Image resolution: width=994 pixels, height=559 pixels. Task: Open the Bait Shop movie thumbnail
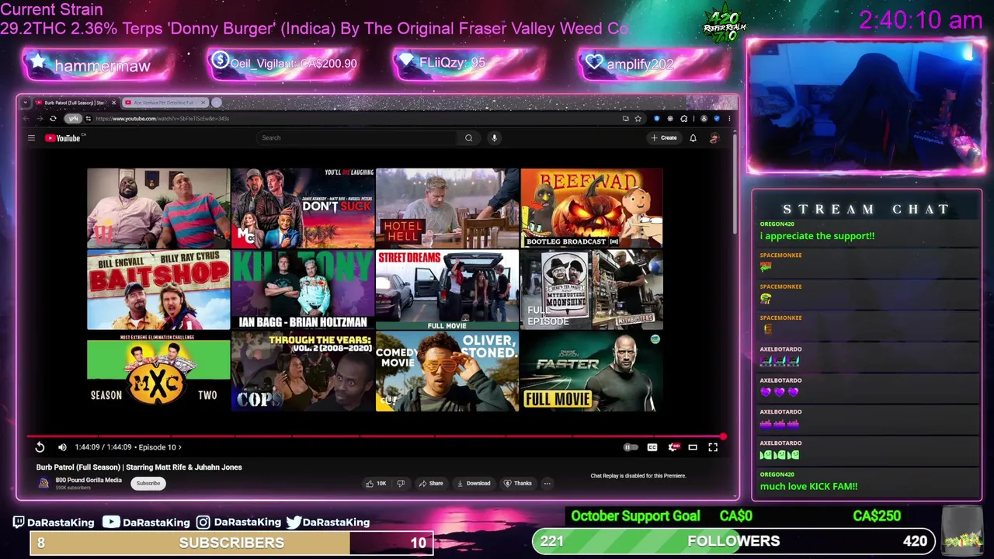click(158, 290)
